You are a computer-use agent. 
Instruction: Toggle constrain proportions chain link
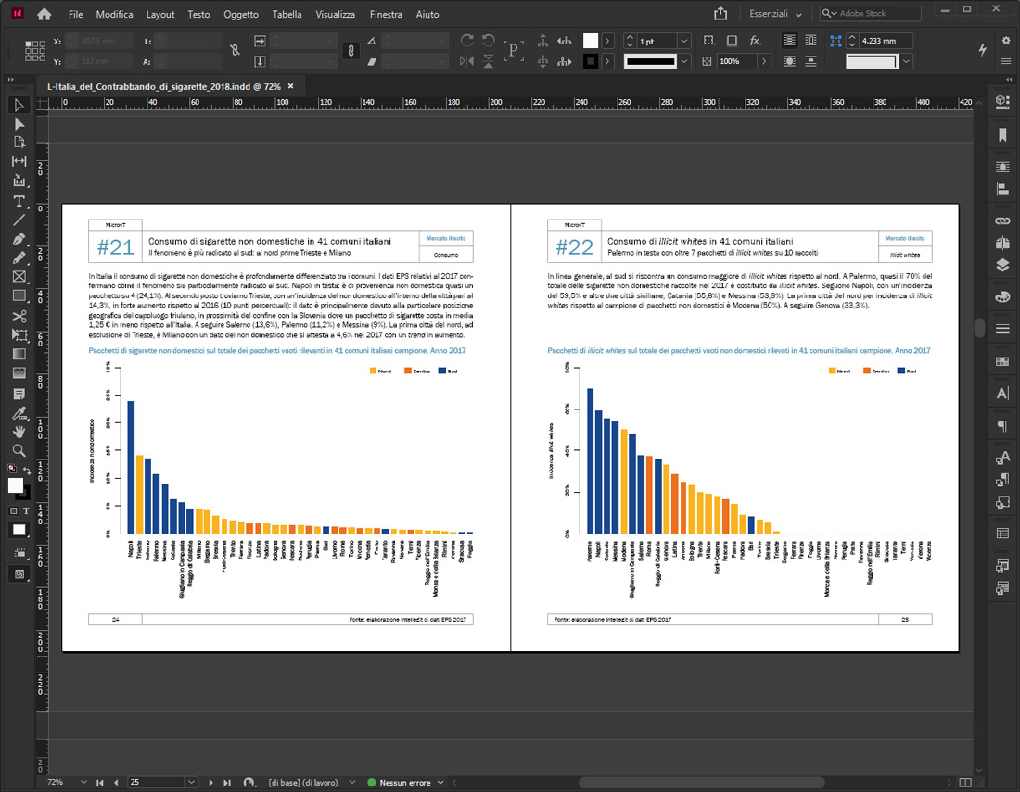click(x=235, y=51)
